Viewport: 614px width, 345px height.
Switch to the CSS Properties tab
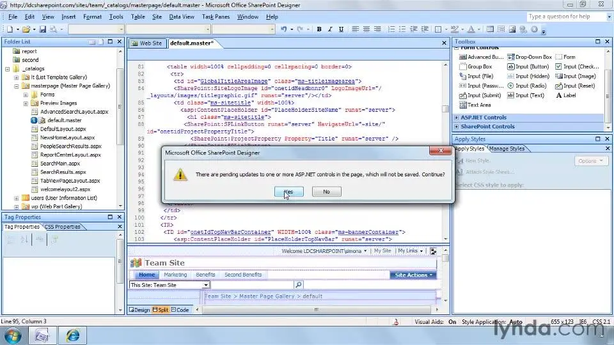click(63, 227)
